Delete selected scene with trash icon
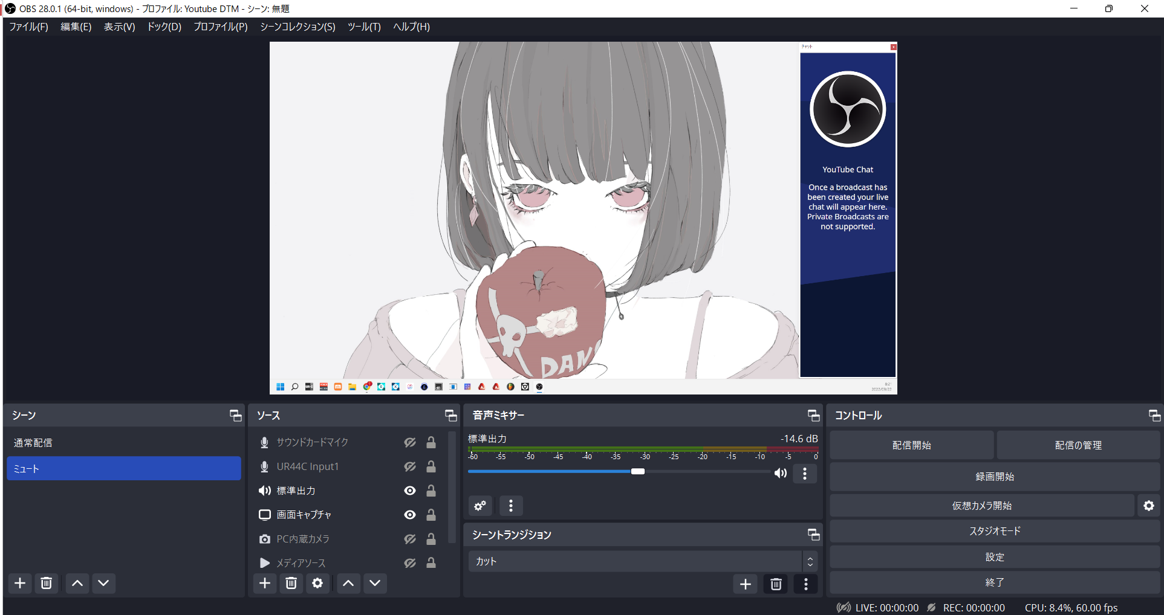1164x615 pixels. point(46,583)
